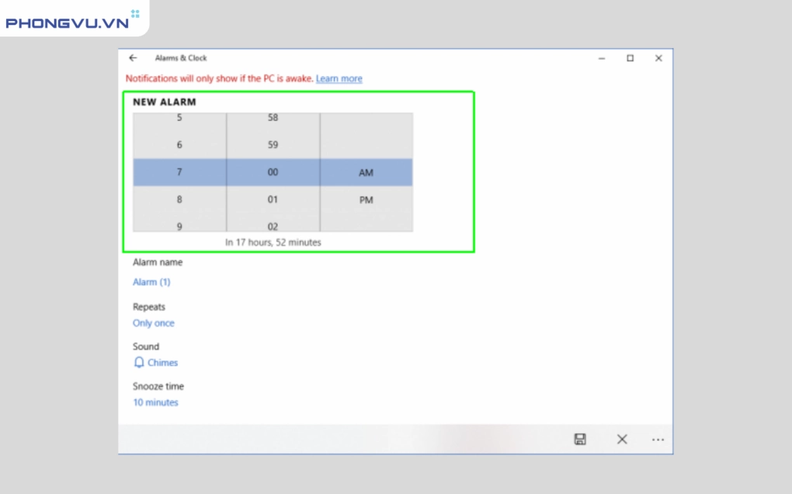Screen dimensions: 792x494
Task: Select AM in the time picker
Action: (x=366, y=173)
